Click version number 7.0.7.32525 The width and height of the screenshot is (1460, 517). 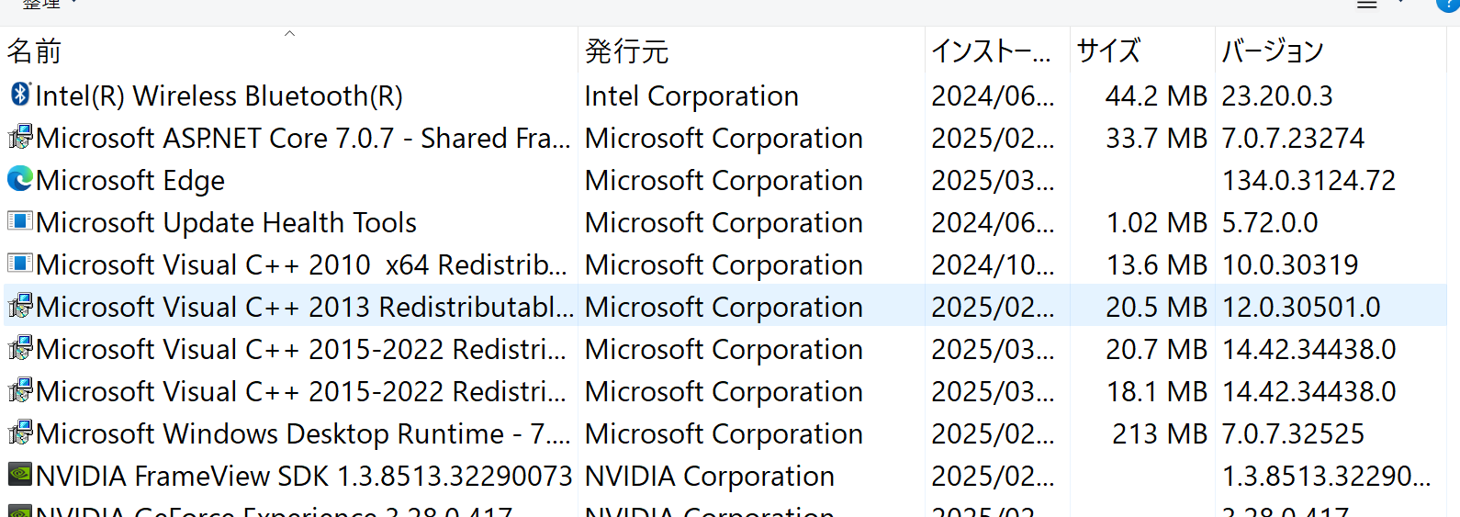click(1293, 433)
